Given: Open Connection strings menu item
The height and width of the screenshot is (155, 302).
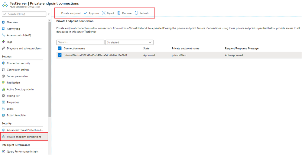Looking at the screenshot, I should click(18, 70).
